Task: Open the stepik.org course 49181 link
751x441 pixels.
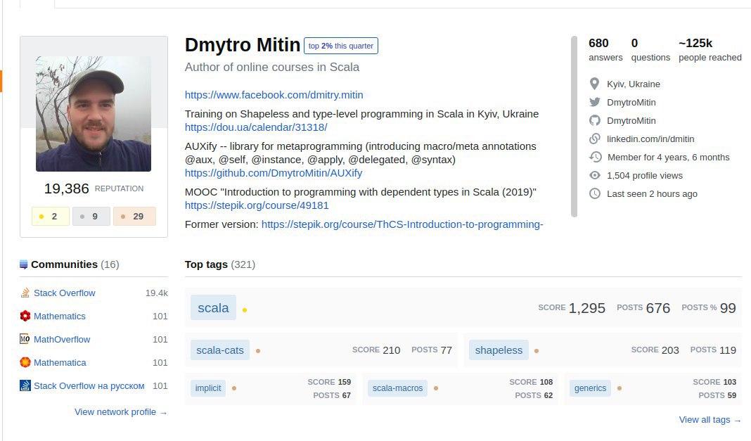Action: pyautogui.click(x=257, y=205)
